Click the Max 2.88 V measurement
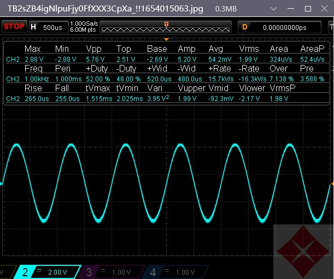 coord(33,58)
